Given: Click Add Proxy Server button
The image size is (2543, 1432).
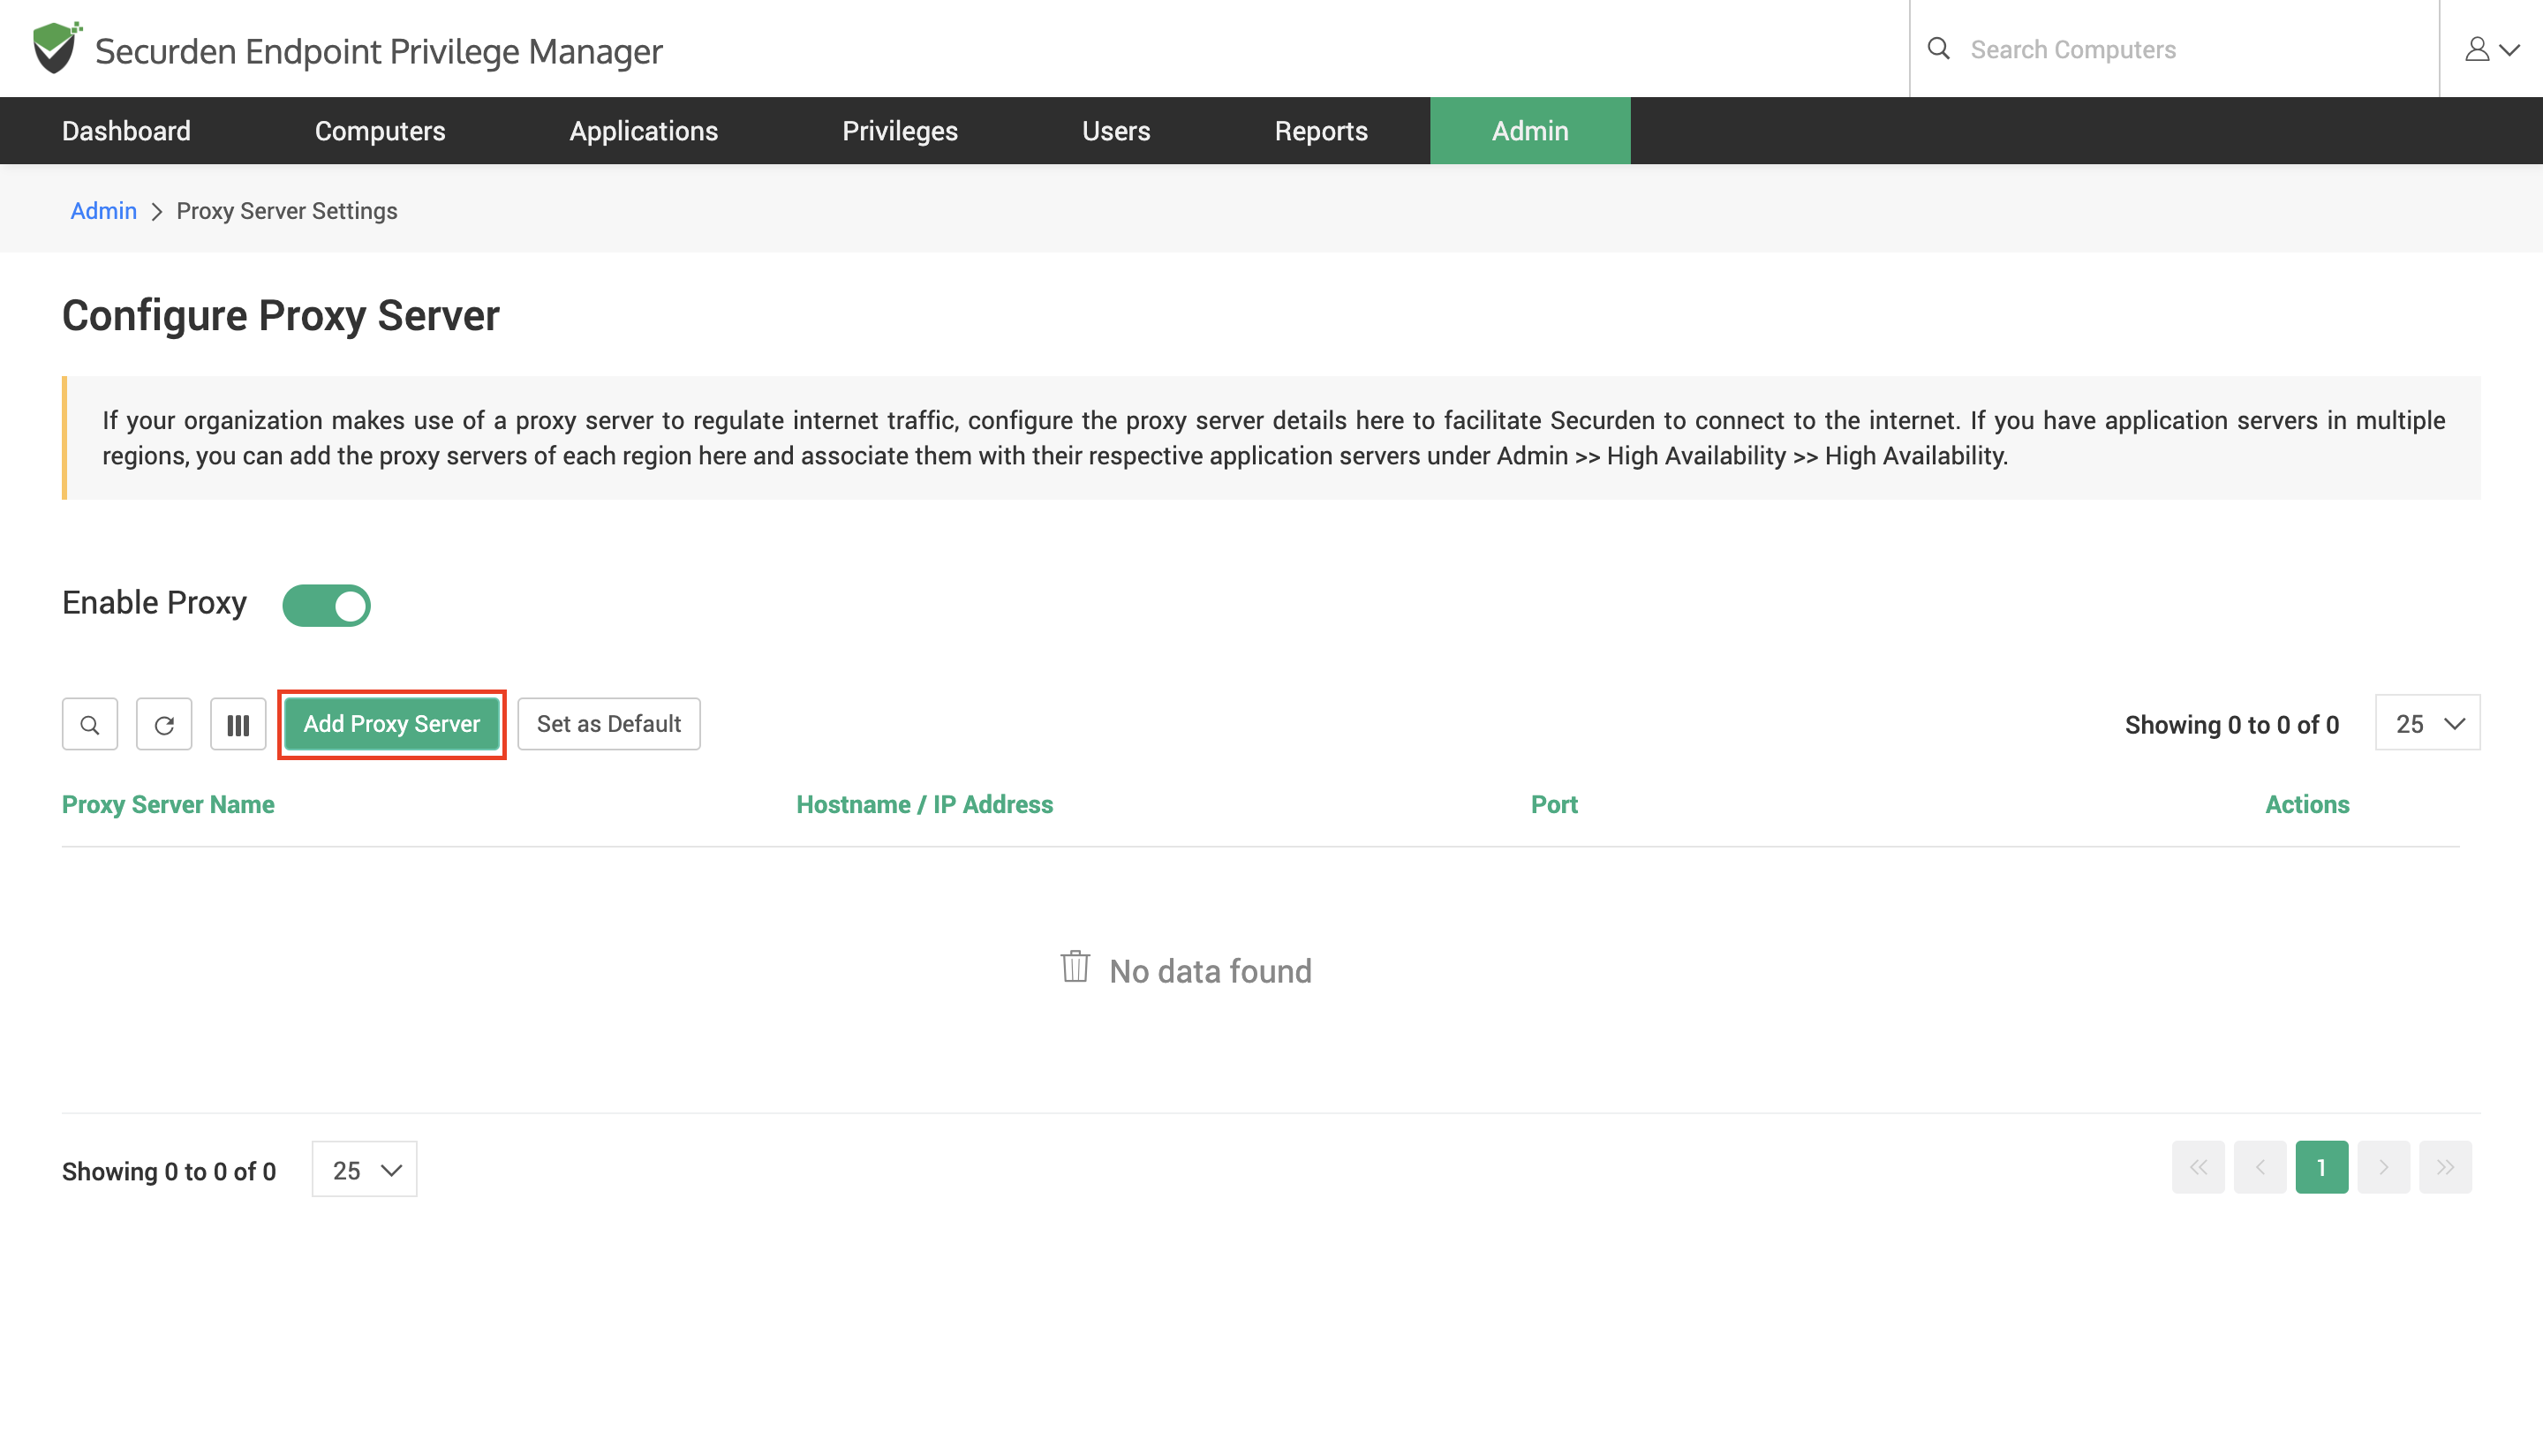Looking at the screenshot, I should (392, 723).
